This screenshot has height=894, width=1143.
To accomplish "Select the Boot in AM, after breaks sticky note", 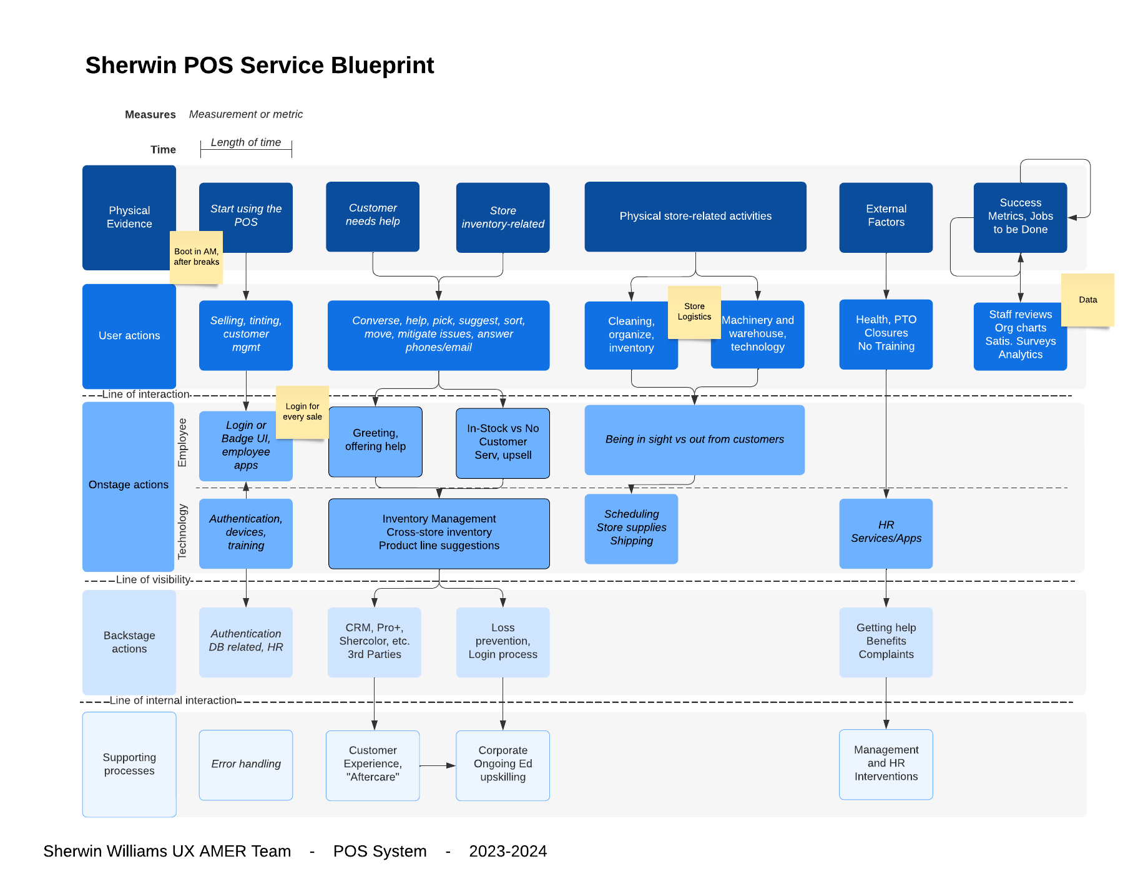I will [x=197, y=257].
